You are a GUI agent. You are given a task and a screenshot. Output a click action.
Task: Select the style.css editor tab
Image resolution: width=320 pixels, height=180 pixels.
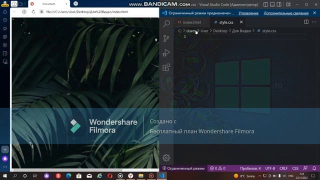coord(226,22)
